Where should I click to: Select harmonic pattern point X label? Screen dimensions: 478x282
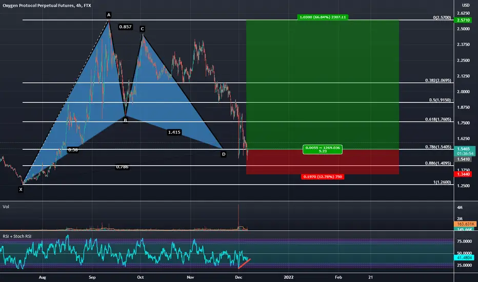(21, 189)
